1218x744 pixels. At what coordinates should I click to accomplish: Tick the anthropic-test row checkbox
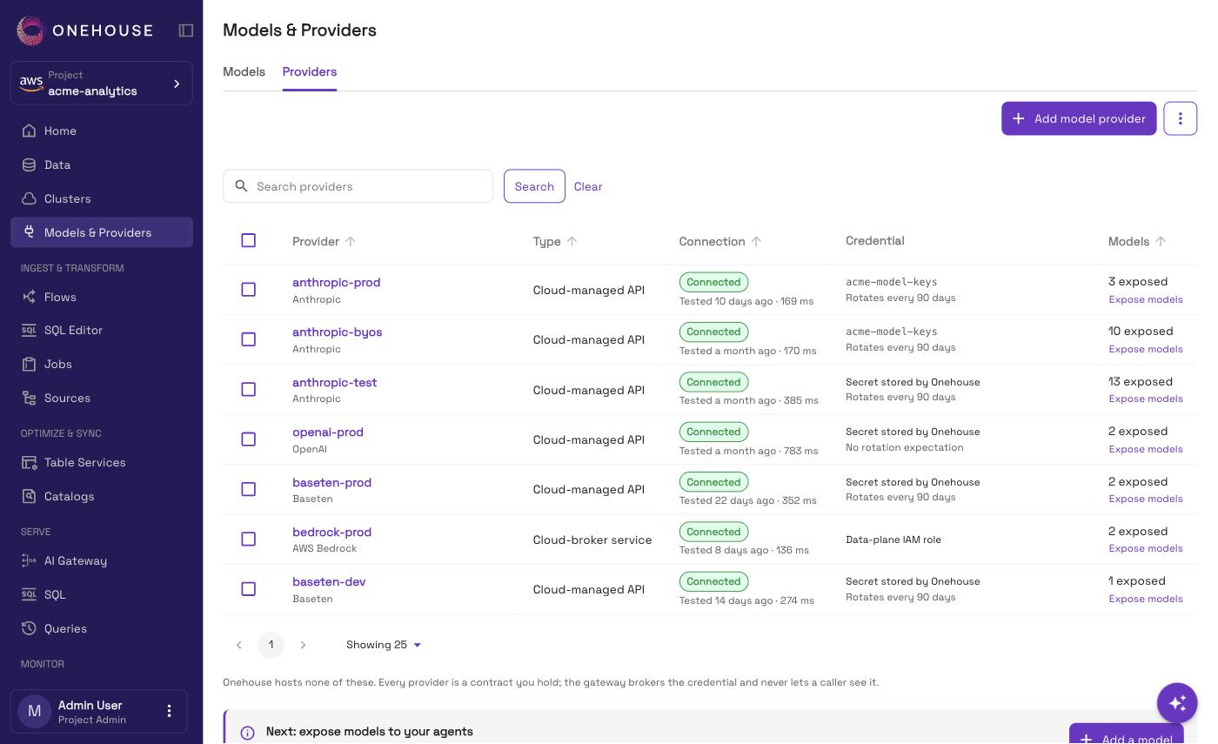click(248, 389)
